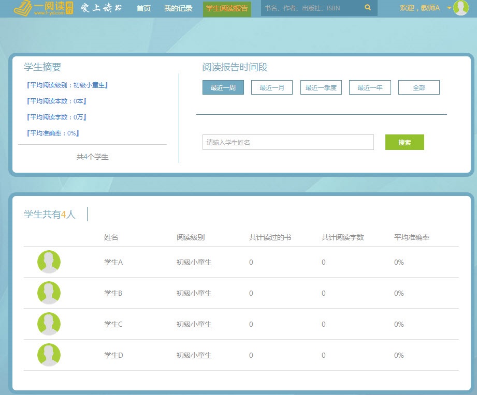Expand the user dropdown arrow beside 教师A

point(449,8)
